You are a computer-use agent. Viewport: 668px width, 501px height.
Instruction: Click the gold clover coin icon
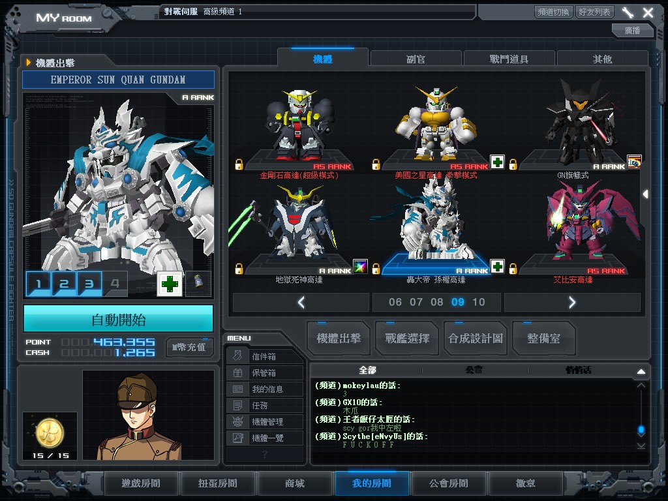[x=50, y=431]
